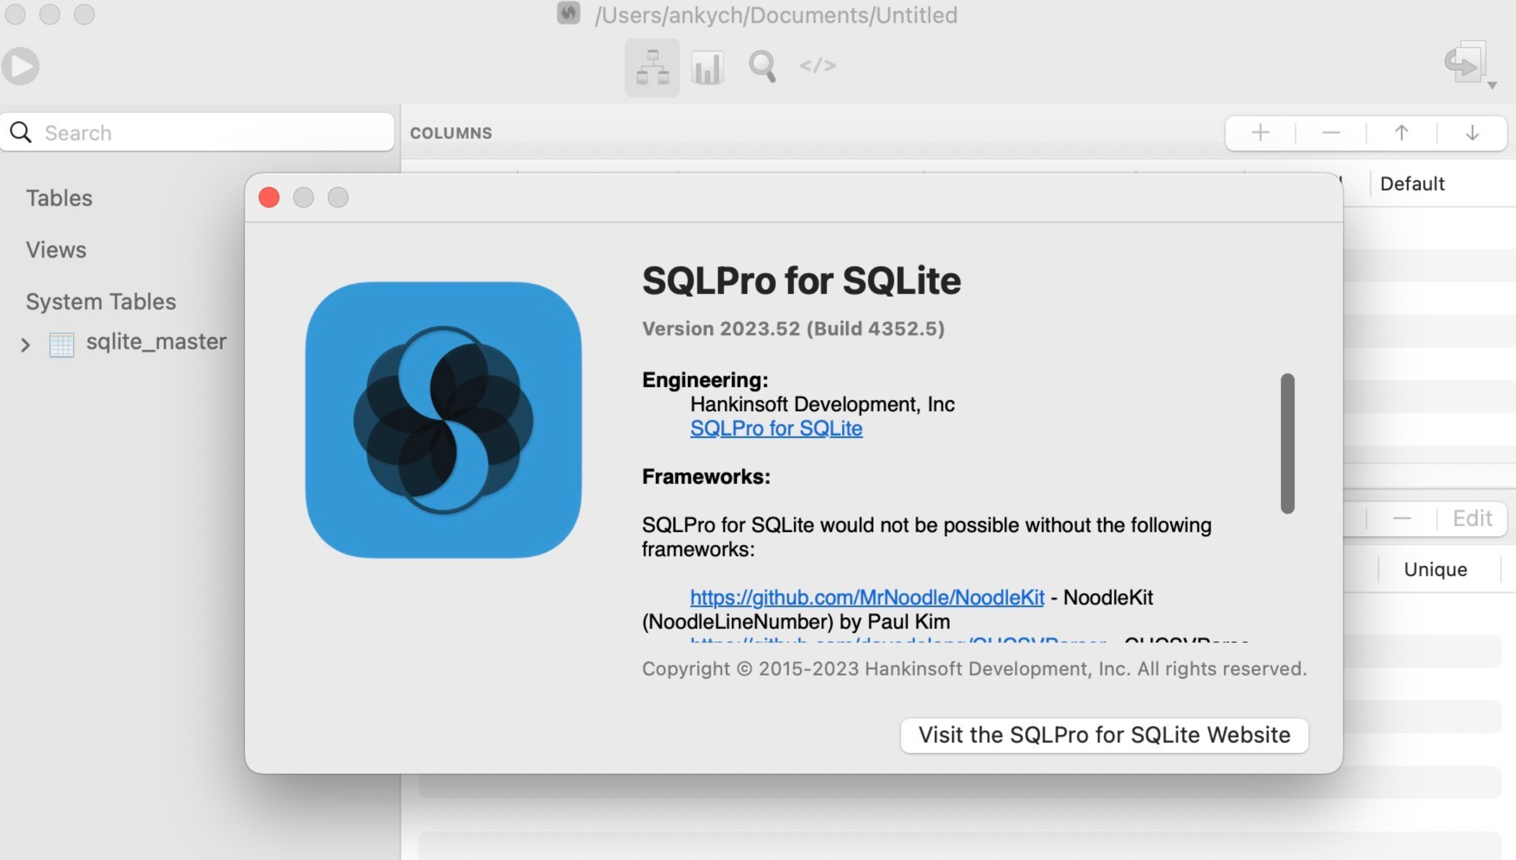Click the Execute/Run query button
Viewport: 1516px width, 860px height.
[x=23, y=67]
